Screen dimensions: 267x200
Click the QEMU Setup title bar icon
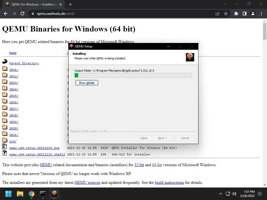[x=71, y=46]
